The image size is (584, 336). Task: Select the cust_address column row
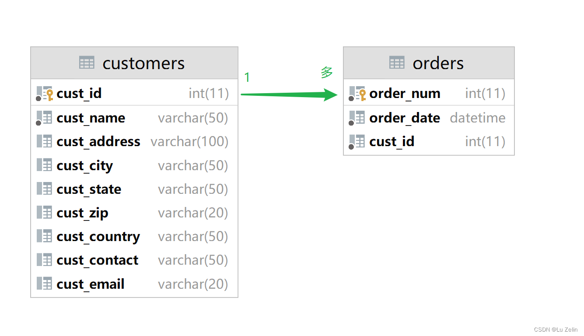coord(134,142)
